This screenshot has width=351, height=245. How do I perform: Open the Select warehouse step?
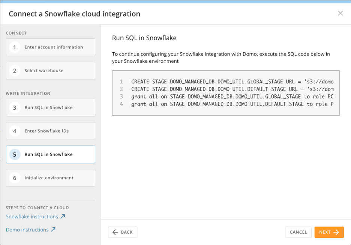click(x=44, y=71)
